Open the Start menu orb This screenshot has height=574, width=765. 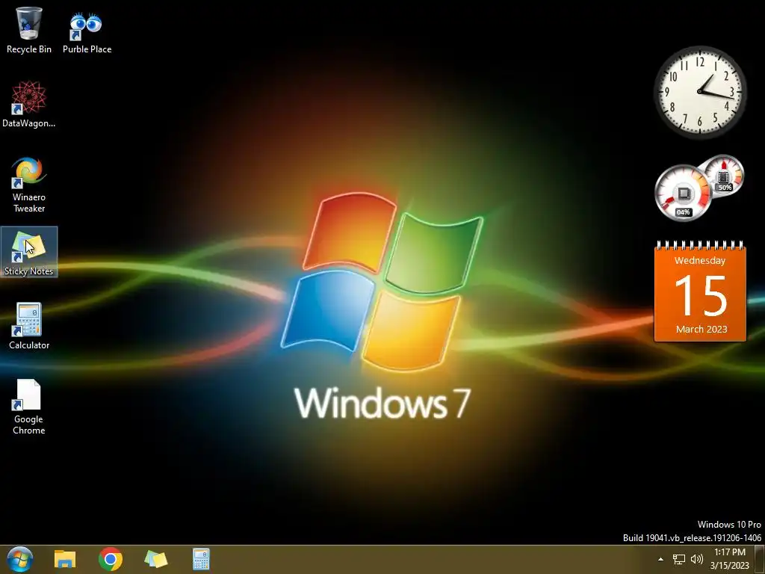20,559
